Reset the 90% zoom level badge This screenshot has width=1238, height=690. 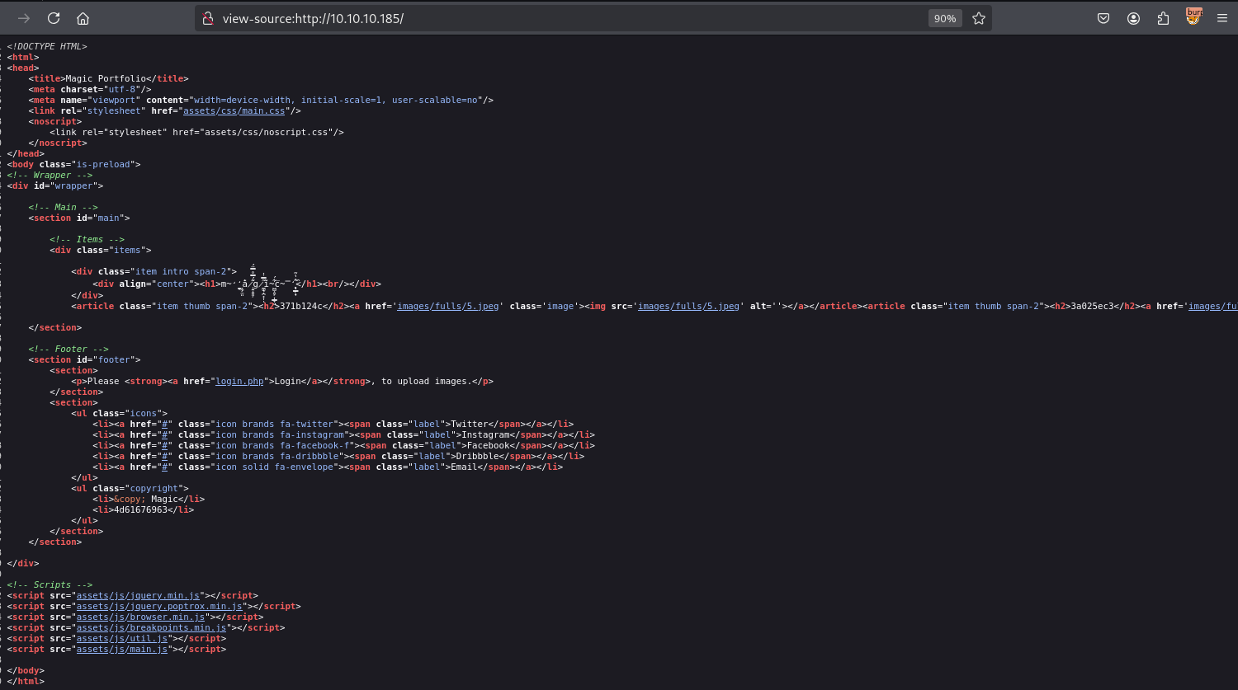tap(945, 18)
